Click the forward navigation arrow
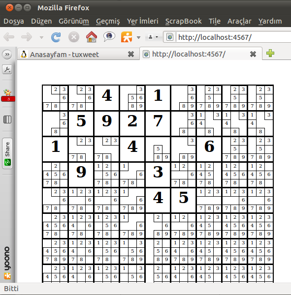The height and width of the screenshot is (295, 291). tap(27, 37)
